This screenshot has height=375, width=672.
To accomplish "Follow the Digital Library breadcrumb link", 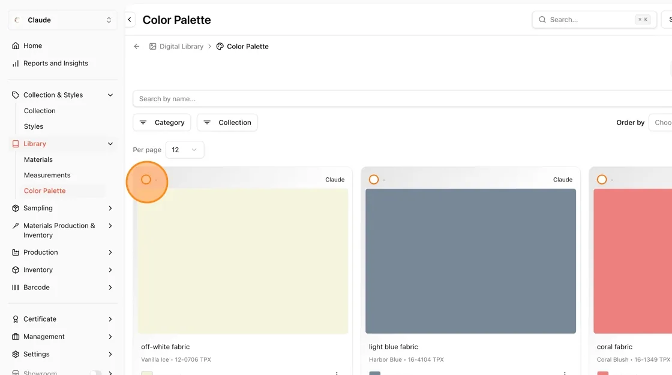I will 181,46.
